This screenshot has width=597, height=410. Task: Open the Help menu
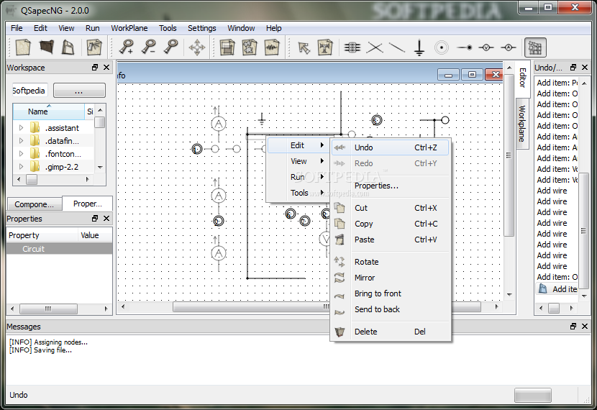[273, 28]
